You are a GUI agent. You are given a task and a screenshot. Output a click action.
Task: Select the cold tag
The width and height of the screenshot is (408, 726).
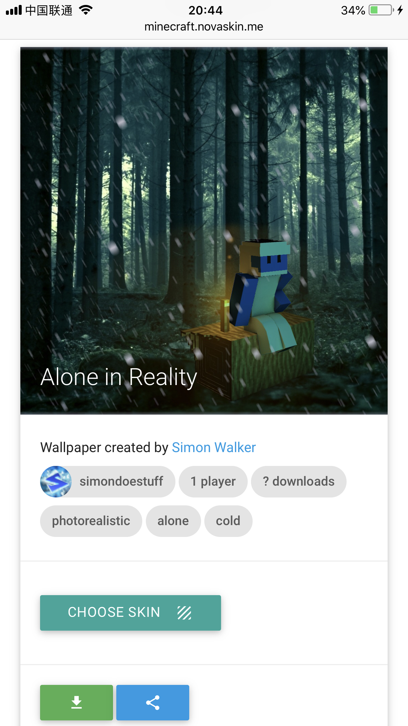[228, 521]
